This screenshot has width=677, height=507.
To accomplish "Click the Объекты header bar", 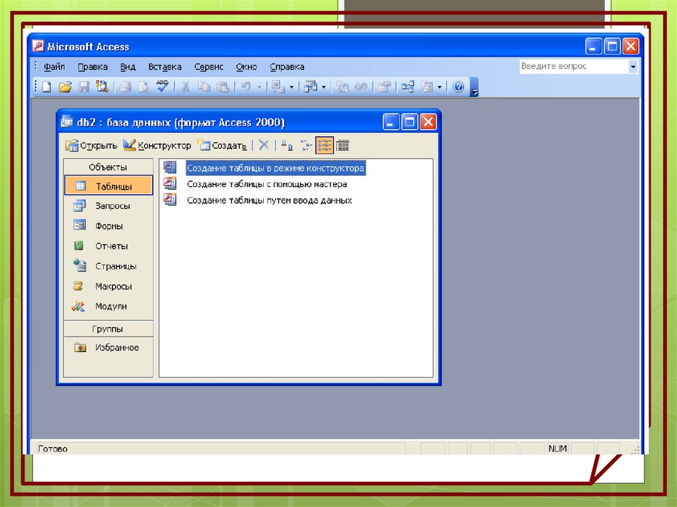I will click(x=108, y=167).
